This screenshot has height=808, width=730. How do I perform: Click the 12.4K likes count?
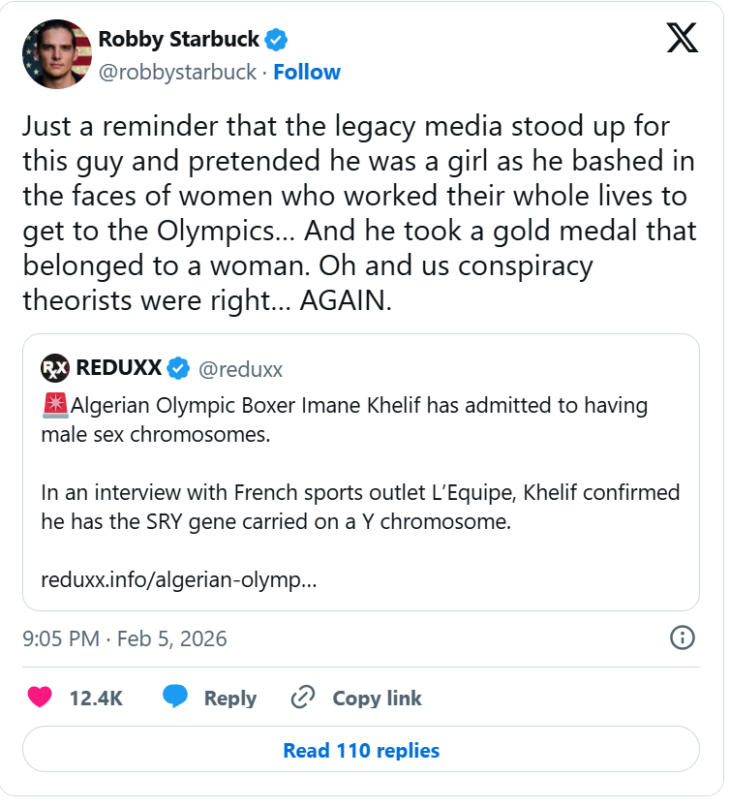coord(96,699)
